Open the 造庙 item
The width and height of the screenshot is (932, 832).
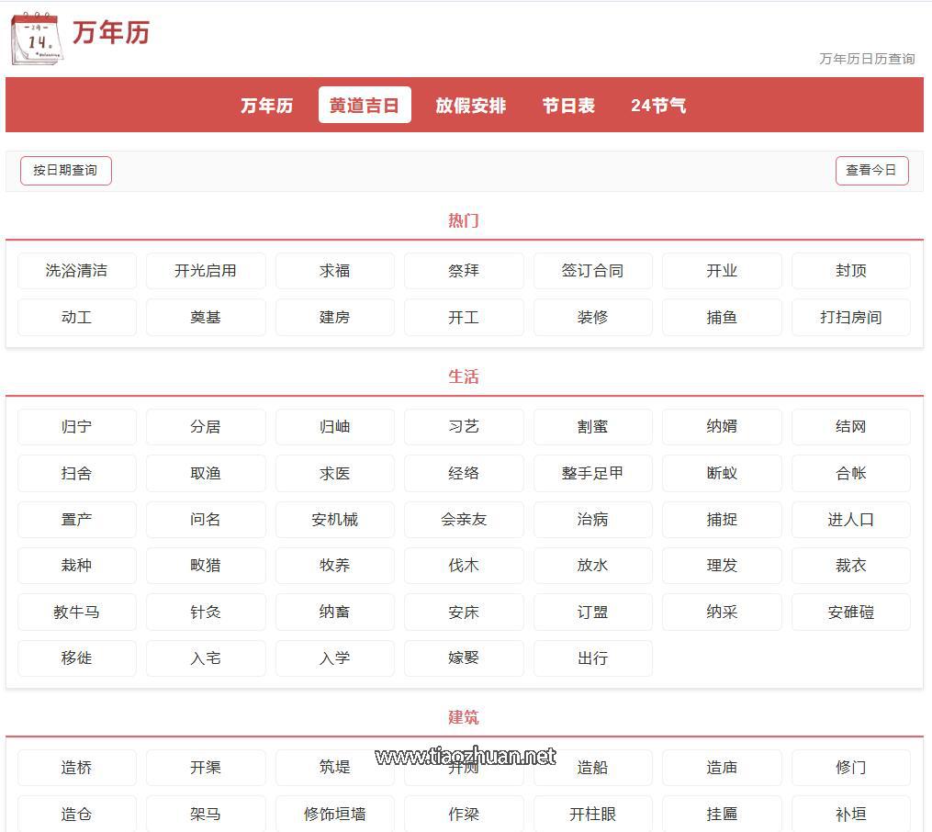point(722,768)
